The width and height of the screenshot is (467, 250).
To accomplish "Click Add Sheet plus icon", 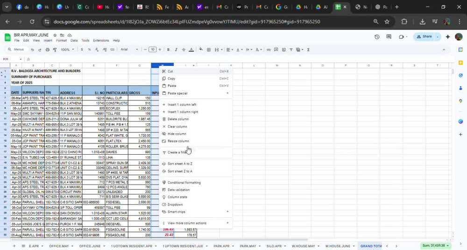I will coord(14,246).
